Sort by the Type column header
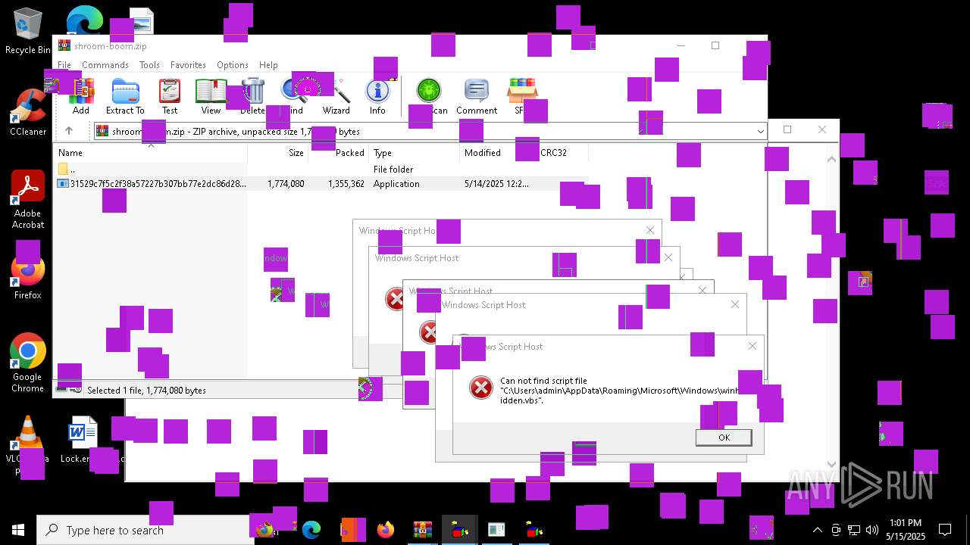Screen dimensions: 970x545 tap(414, 152)
